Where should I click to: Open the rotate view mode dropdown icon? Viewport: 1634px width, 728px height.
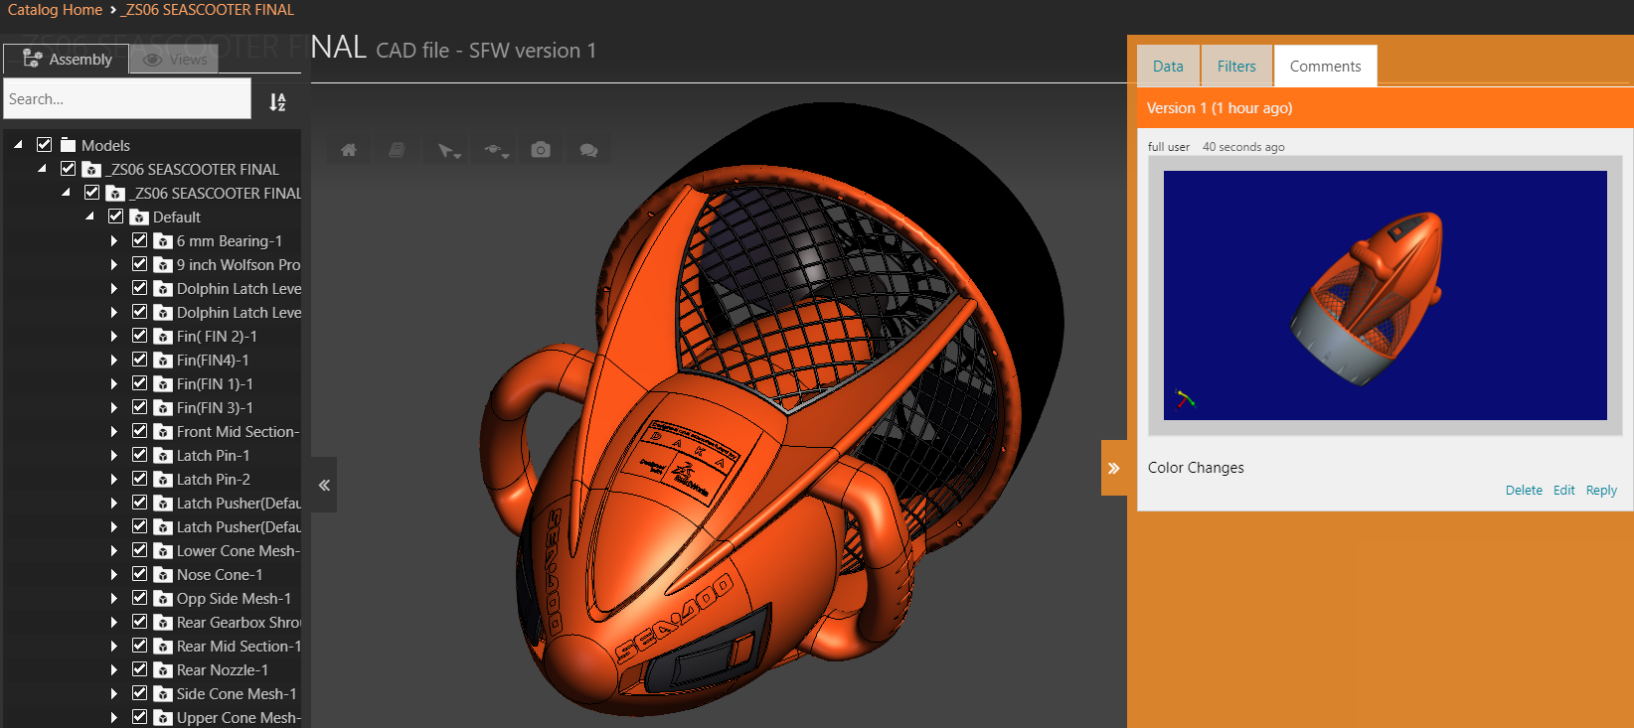pyautogui.click(x=495, y=151)
